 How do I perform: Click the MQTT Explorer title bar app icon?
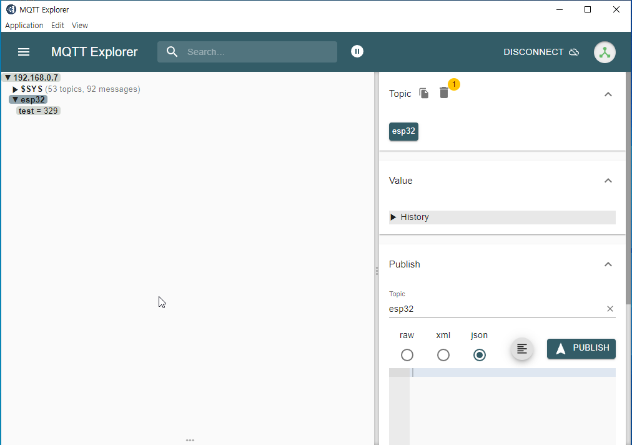point(11,9)
